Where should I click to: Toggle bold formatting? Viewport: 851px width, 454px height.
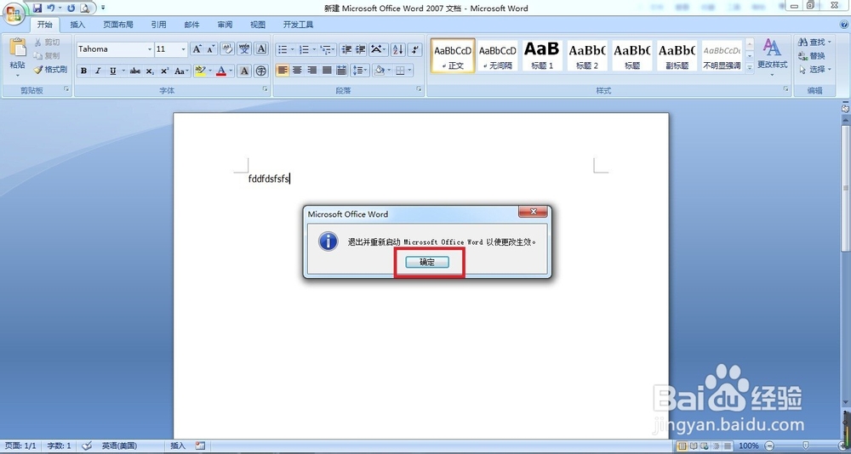click(x=83, y=71)
